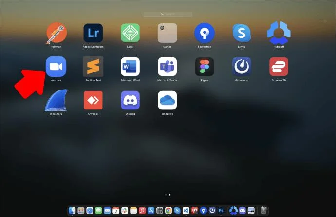Viewport: 336px width, 217px height.
Task: Launch Microsoft Teams
Action: click(168, 67)
